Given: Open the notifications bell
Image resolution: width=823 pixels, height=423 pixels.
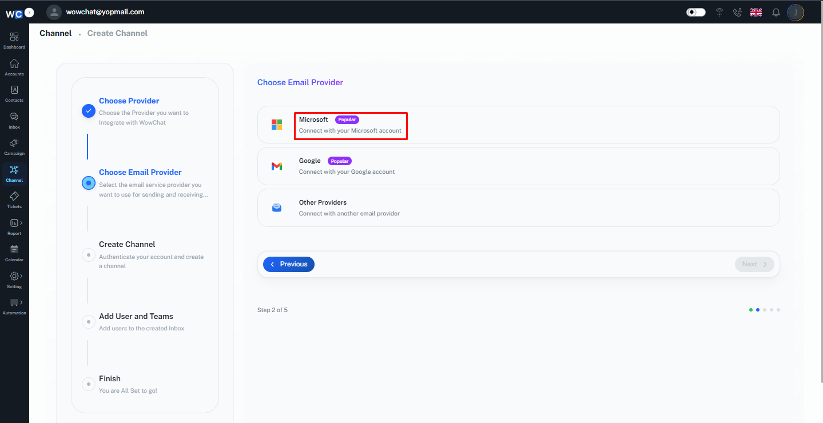Looking at the screenshot, I should pos(776,12).
